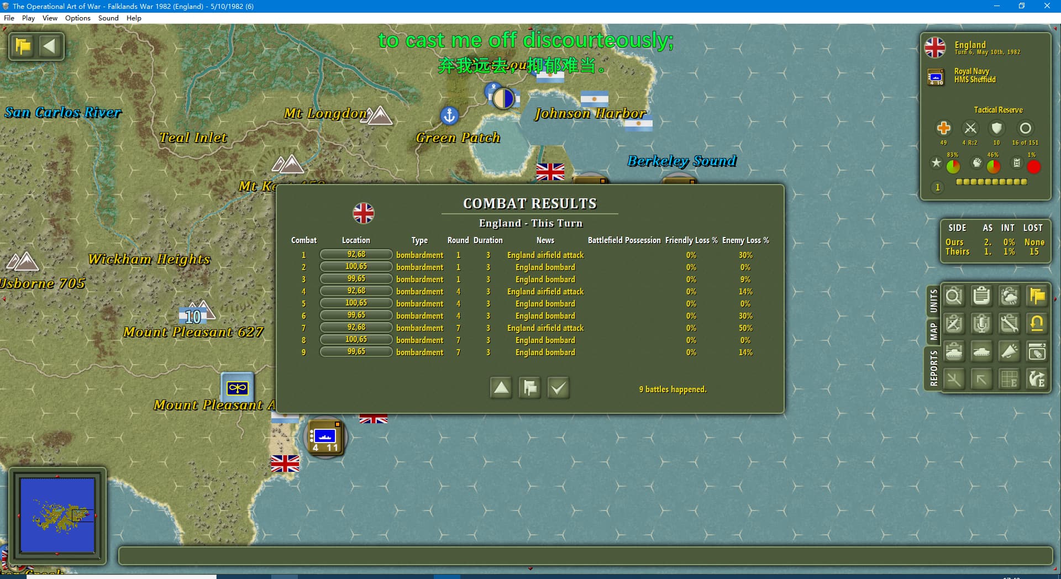The image size is (1061, 579).
Task: Open the File menu
Action: pyautogui.click(x=9, y=18)
